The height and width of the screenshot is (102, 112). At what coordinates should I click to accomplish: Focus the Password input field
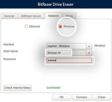[69, 60]
